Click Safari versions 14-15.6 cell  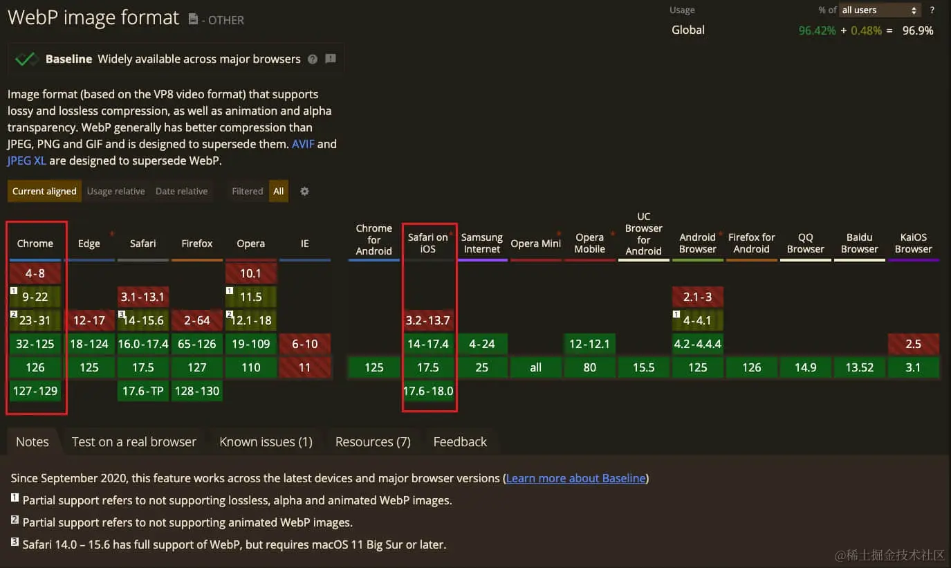(143, 320)
